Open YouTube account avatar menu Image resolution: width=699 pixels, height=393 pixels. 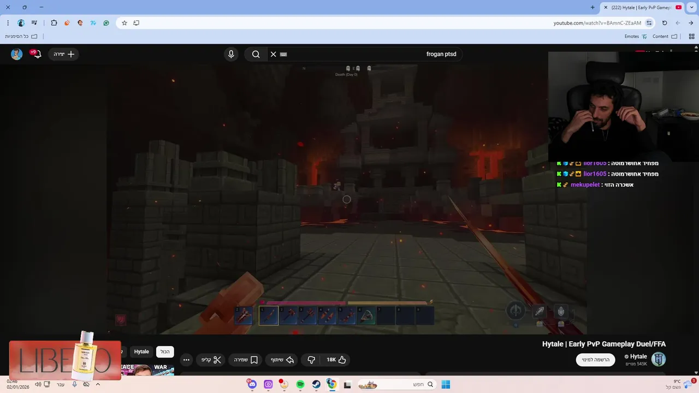tap(16, 54)
